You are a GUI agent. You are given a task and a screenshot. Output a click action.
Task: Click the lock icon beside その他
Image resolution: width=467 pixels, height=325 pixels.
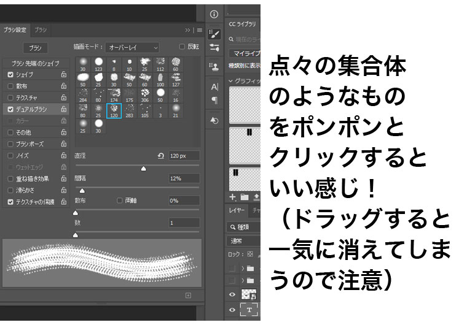pyautogui.click(x=63, y=132)
